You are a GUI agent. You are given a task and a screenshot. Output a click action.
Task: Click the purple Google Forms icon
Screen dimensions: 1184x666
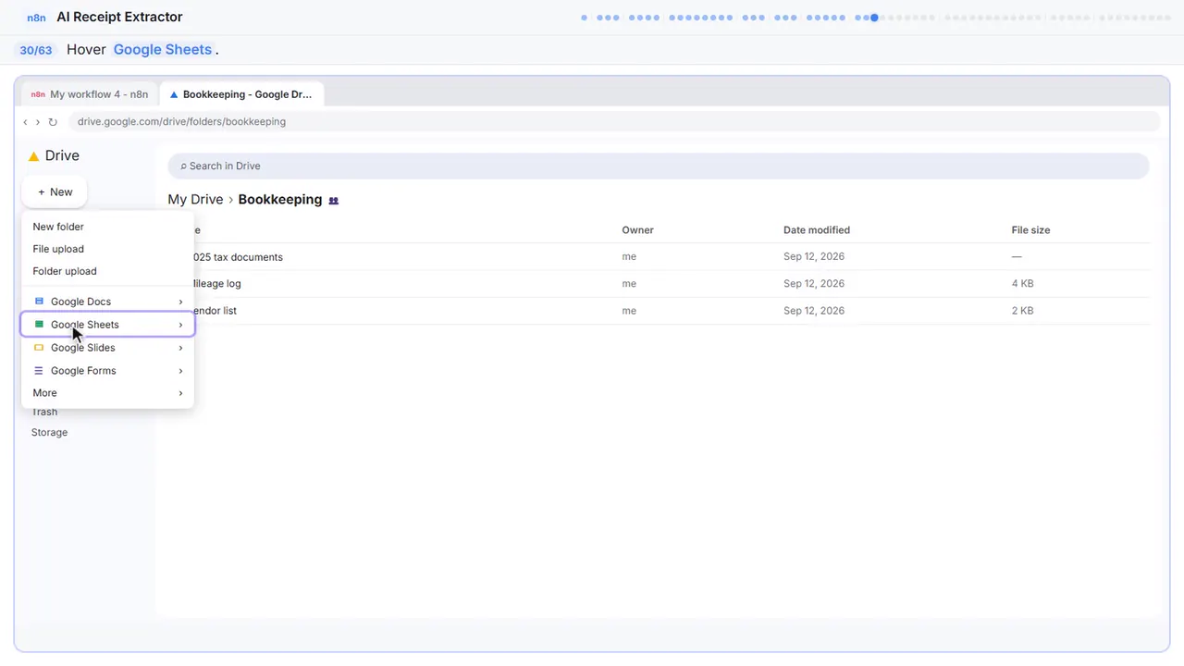tap(39, 371)
